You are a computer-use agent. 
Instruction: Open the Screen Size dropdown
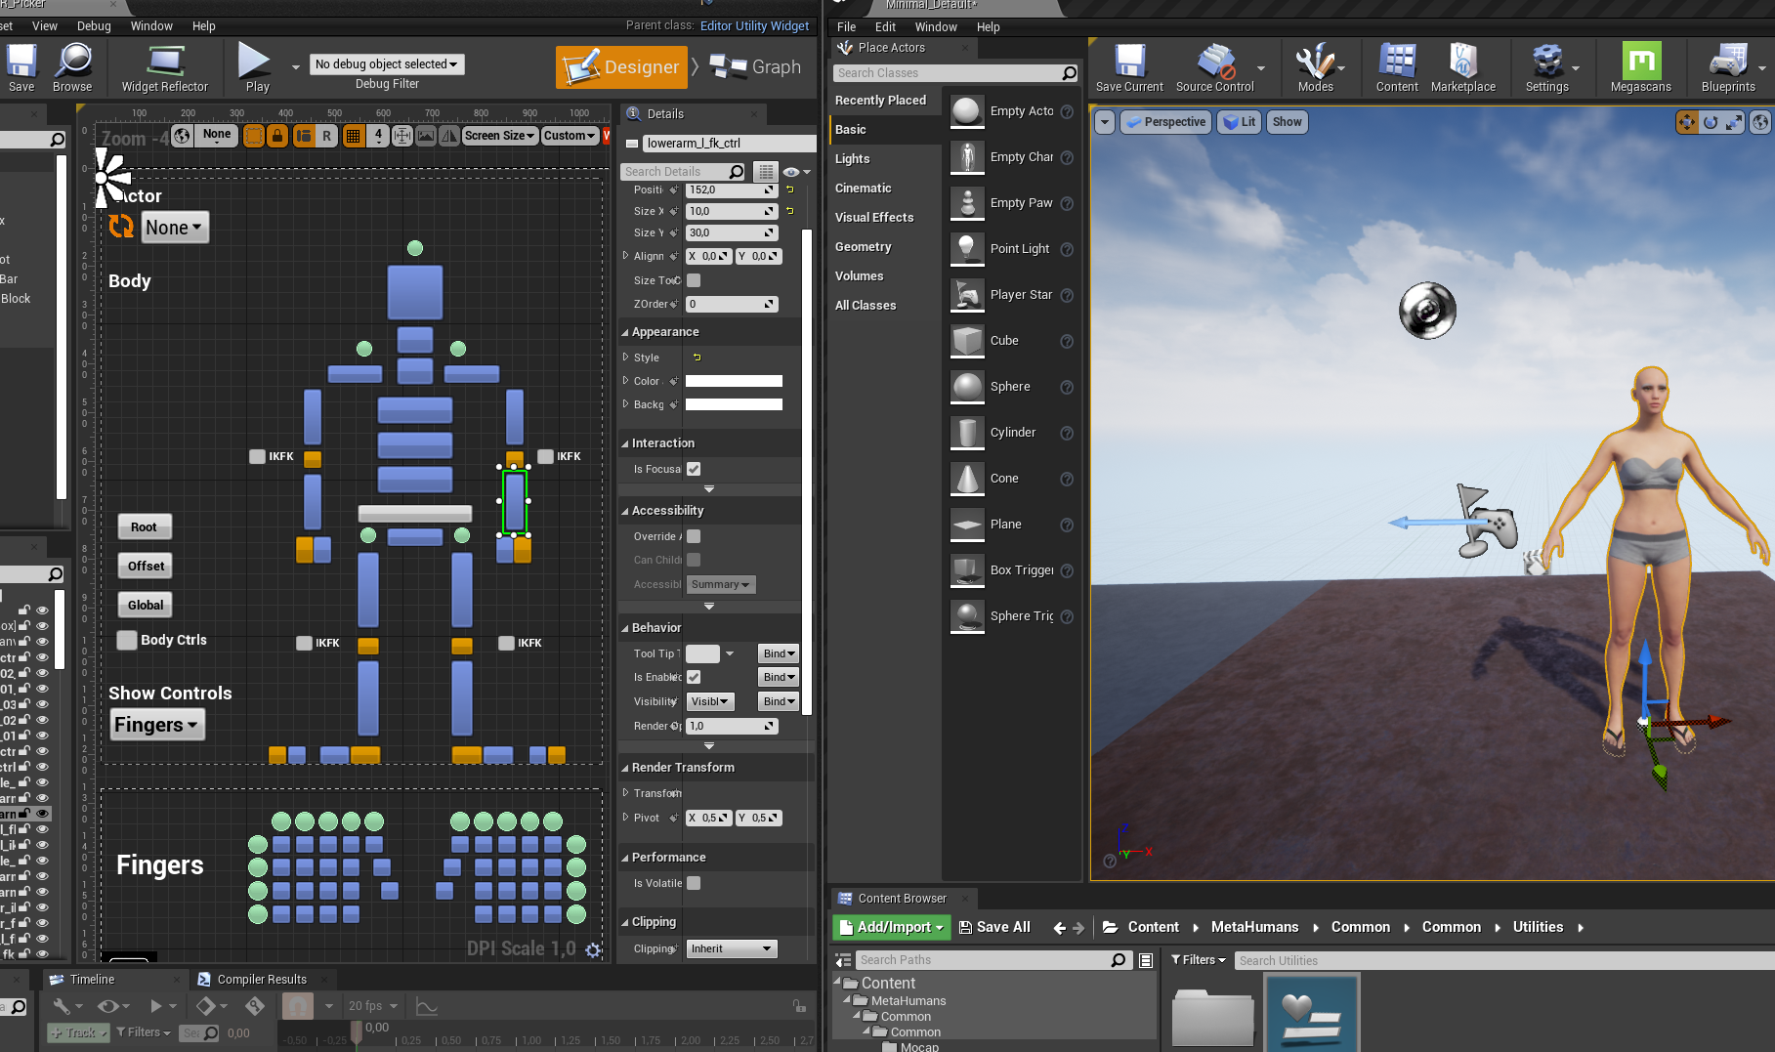499,136
